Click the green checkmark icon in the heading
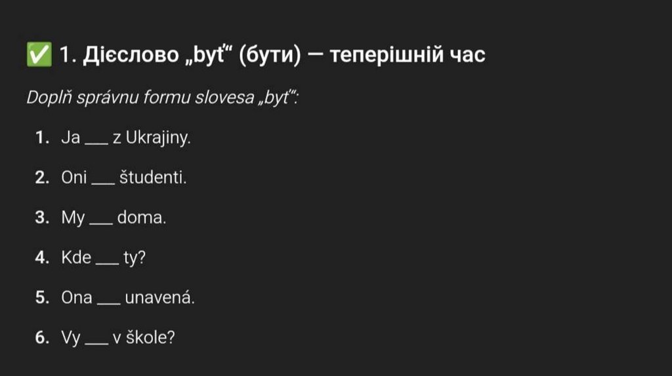This screenshot has width=672, height=376. point(39,54)
